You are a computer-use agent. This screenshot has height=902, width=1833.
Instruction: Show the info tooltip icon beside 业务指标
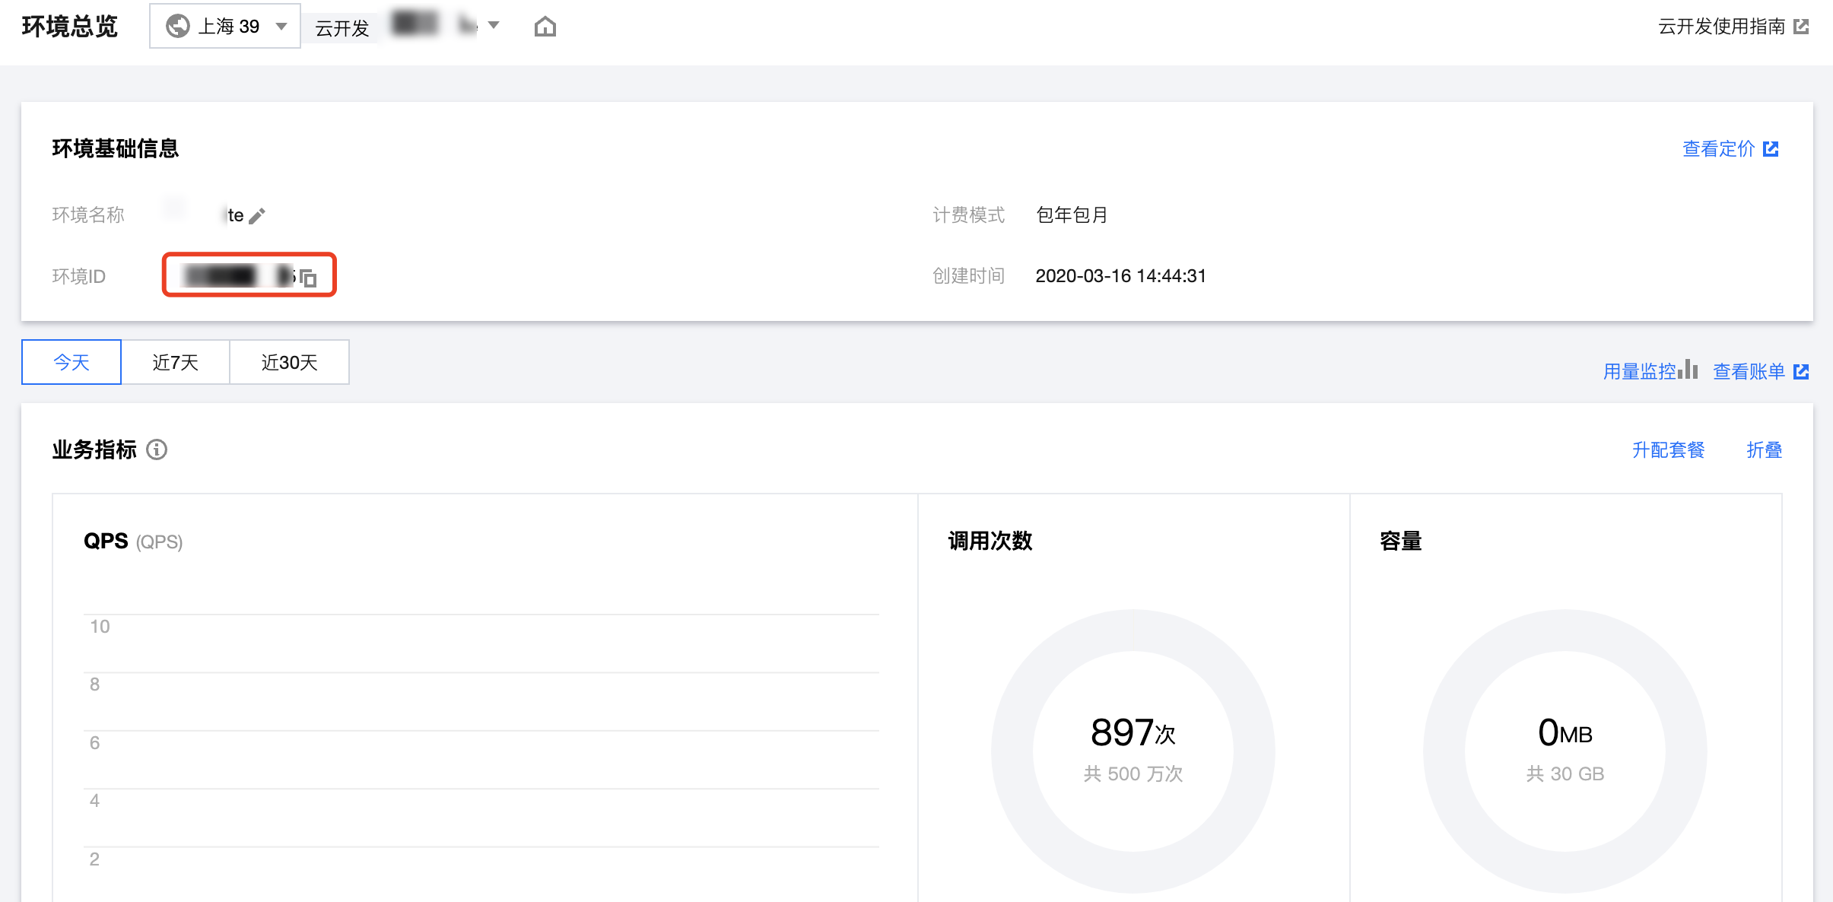[157, 449]
